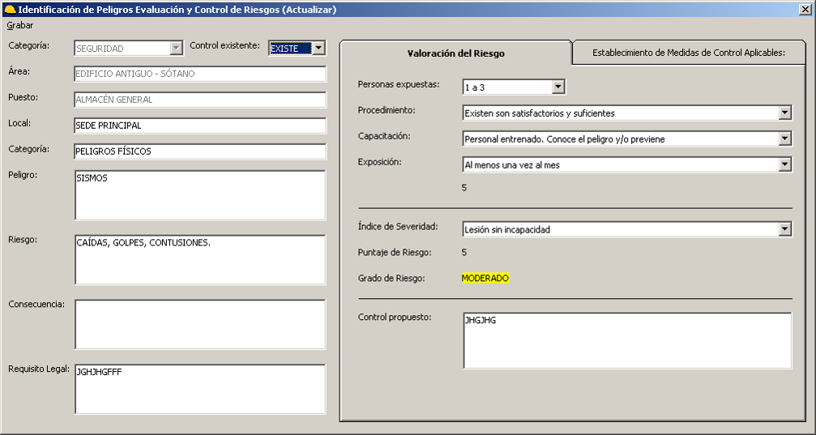816x435 pixels.
Task: Open Establecimiento de Medidas de Control Aplicables tab
Action: click(x=688, y=53)
